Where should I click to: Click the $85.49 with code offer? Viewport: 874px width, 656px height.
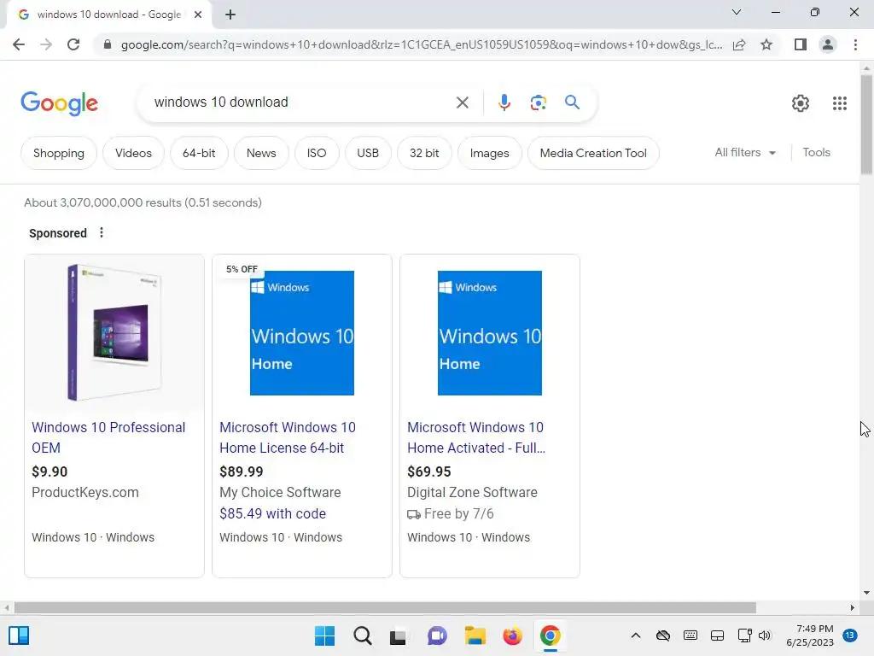pyautogui.click(x=272, y=513)
